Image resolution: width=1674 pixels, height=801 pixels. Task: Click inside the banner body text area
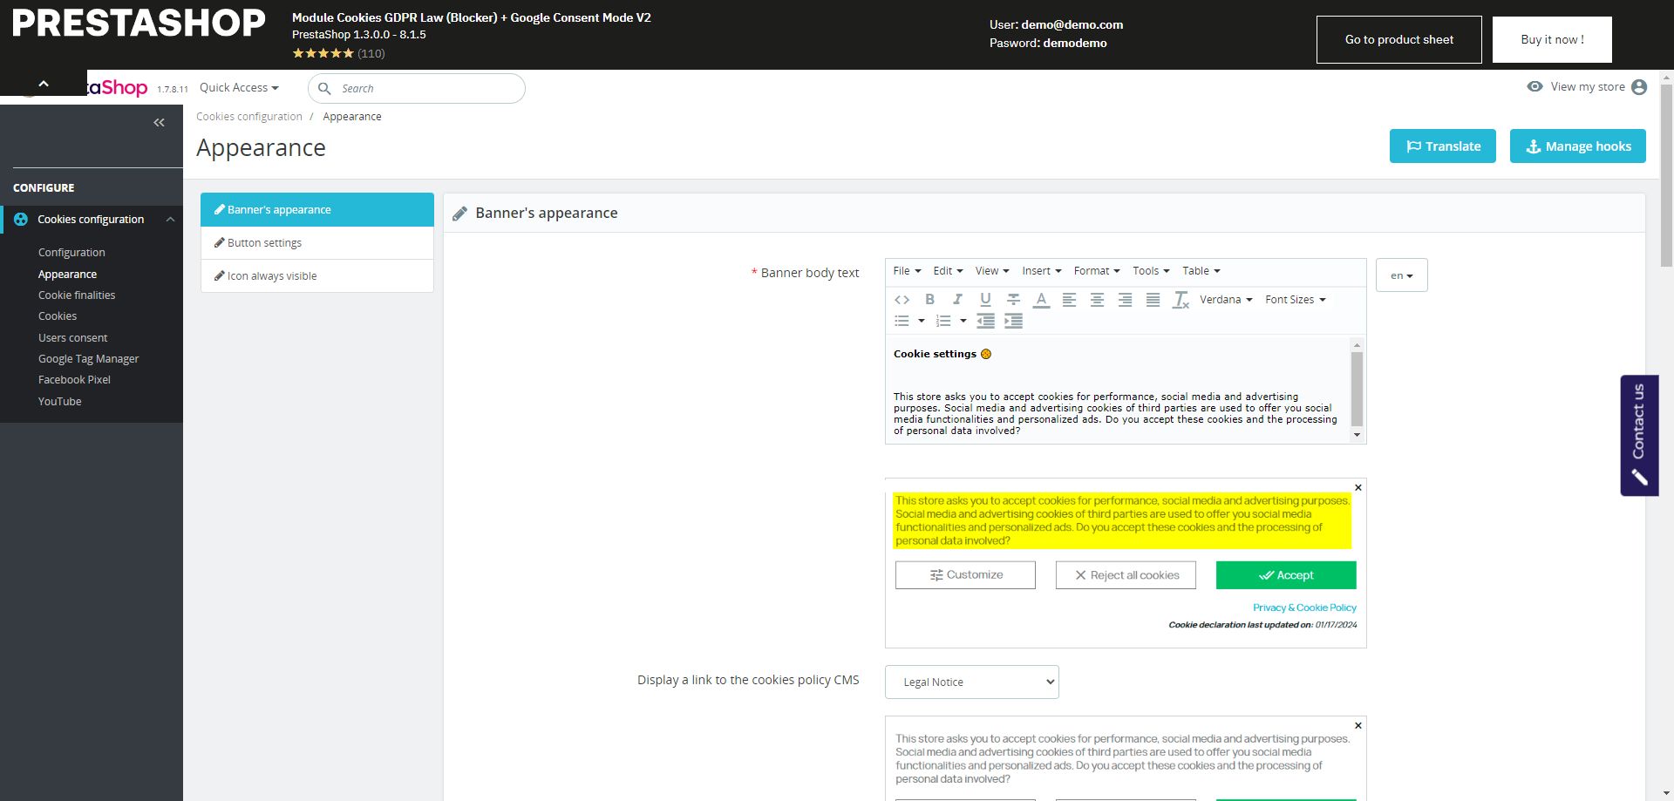1119,390
